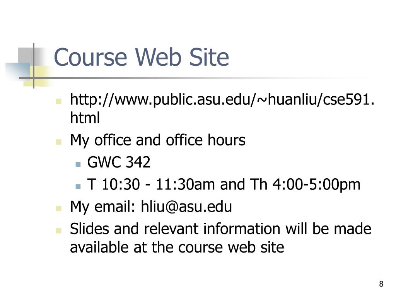Click the word 'Th 4:00-5:00pm'
Image resolution: width=396 pixels, height=297 pixels.
305,184
